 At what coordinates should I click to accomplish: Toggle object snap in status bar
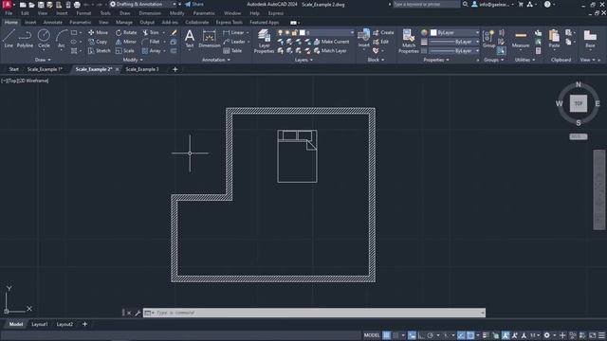pos(470,335)
